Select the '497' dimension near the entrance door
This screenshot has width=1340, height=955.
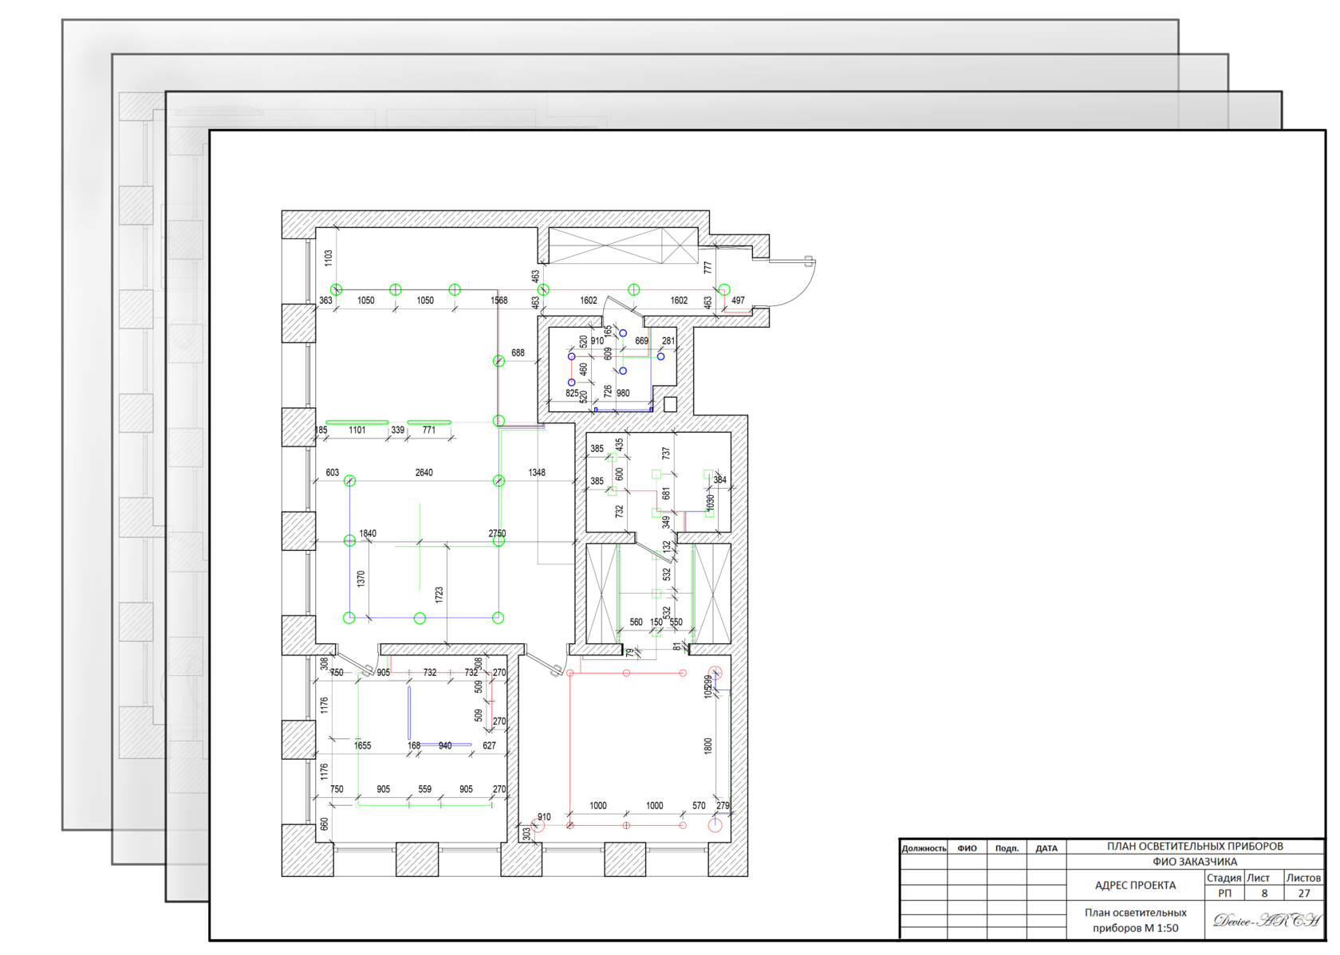pos(739,301)
